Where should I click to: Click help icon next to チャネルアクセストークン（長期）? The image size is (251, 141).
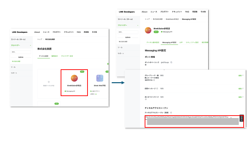coord(171,112)
